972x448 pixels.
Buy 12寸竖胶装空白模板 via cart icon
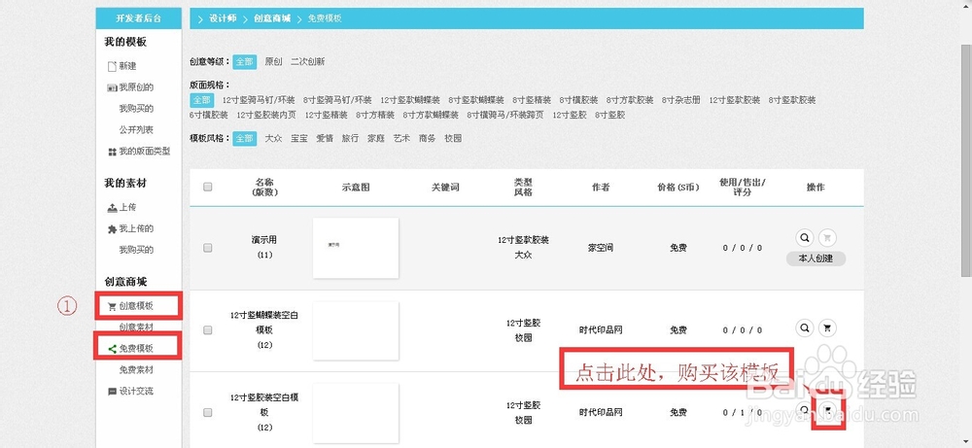pyautogui.click(x=828, y=410)
